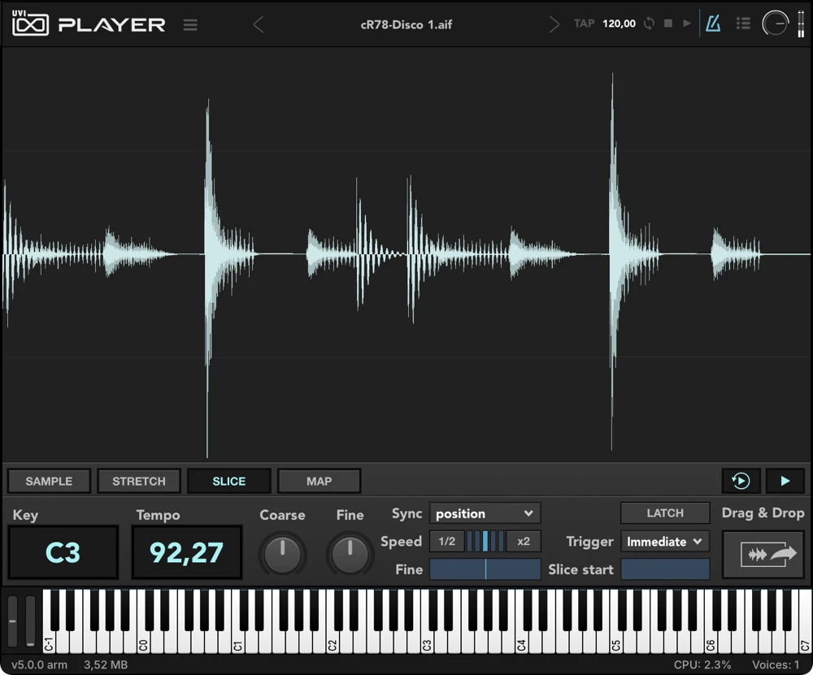Viewport: 813px width, 675px height.
Task: Click the Drag & Drop export icon
Action: (763, 555)
